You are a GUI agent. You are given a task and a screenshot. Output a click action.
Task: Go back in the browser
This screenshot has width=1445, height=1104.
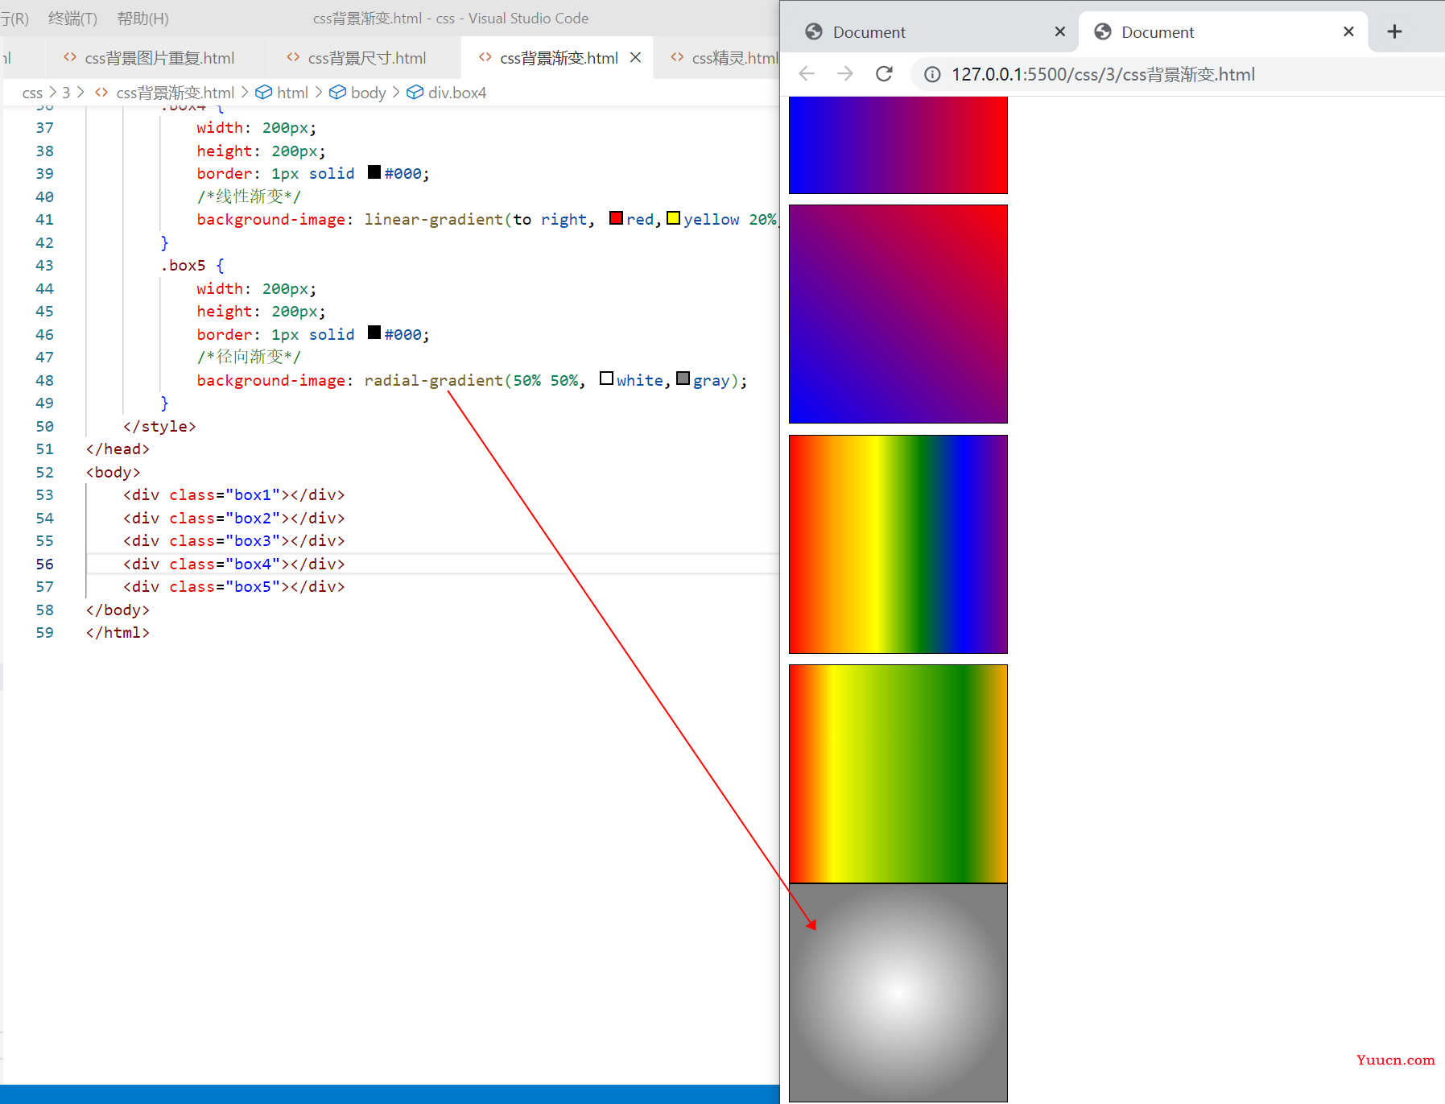tap(807, 74)
